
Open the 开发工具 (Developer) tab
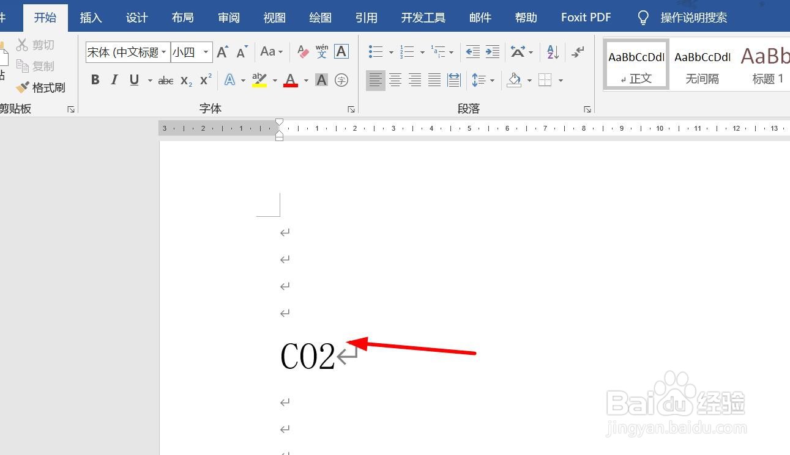pos(423,17)
